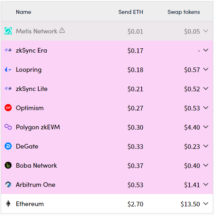The width and height of the screenshot is (216, 216).
Task: Expand the Loopring row chevron
Action: [206, 69]
